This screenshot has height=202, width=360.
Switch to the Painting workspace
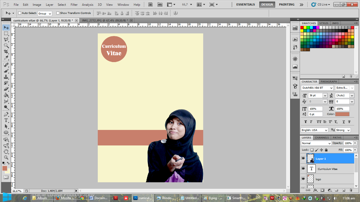click(287, 4)
